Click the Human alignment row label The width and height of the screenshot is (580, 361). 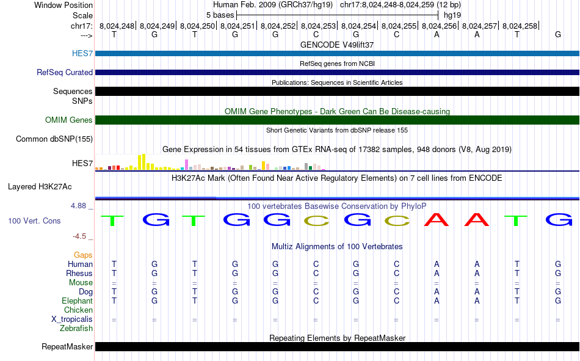coord(80,264)
